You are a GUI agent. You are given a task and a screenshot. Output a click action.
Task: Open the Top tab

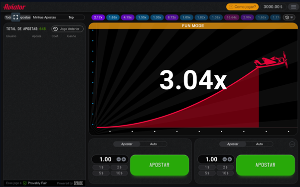71,17
